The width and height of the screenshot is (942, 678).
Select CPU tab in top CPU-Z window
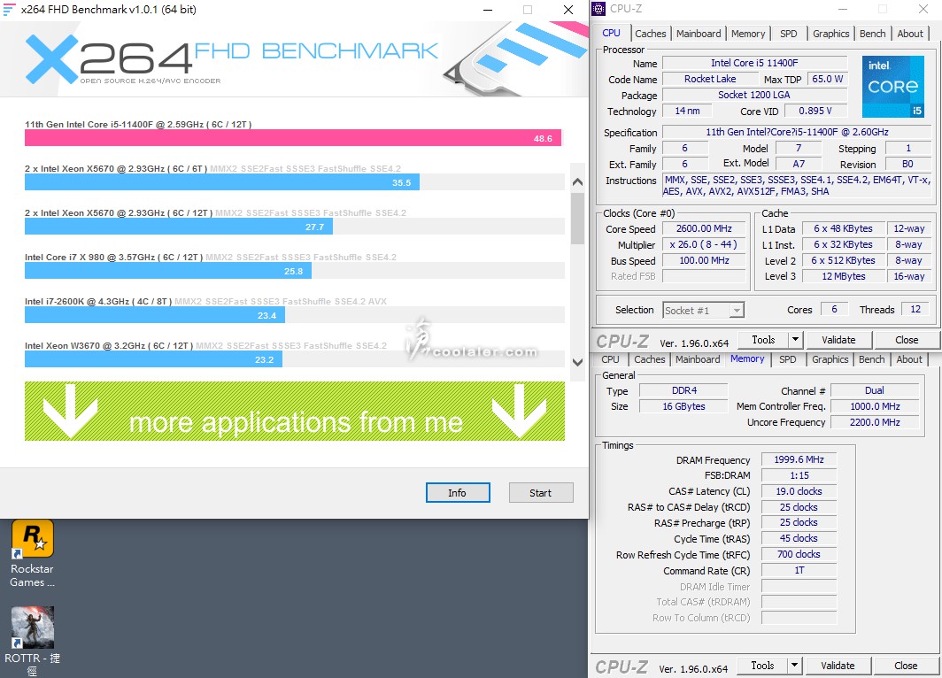click(x=612, y=33)
